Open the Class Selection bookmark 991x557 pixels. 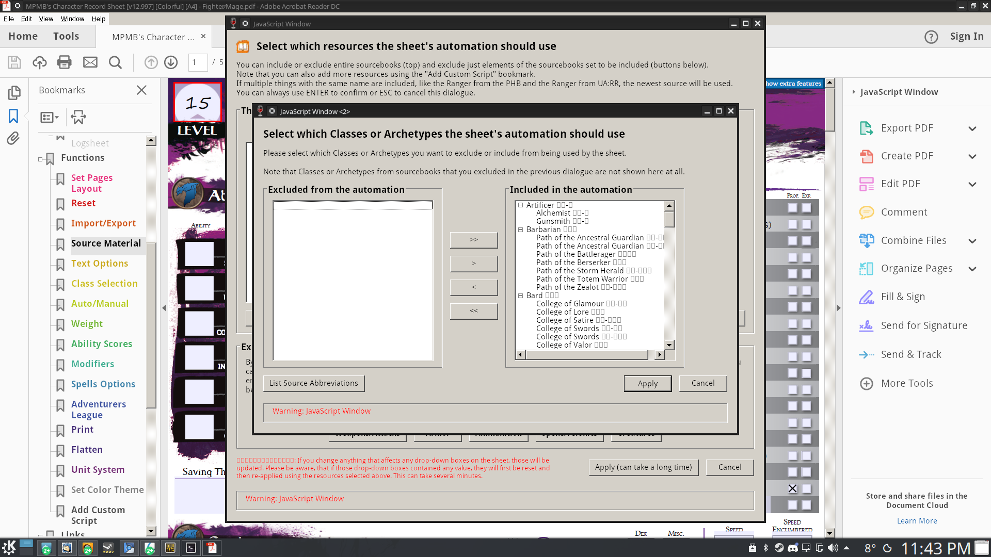click(104, 284)
